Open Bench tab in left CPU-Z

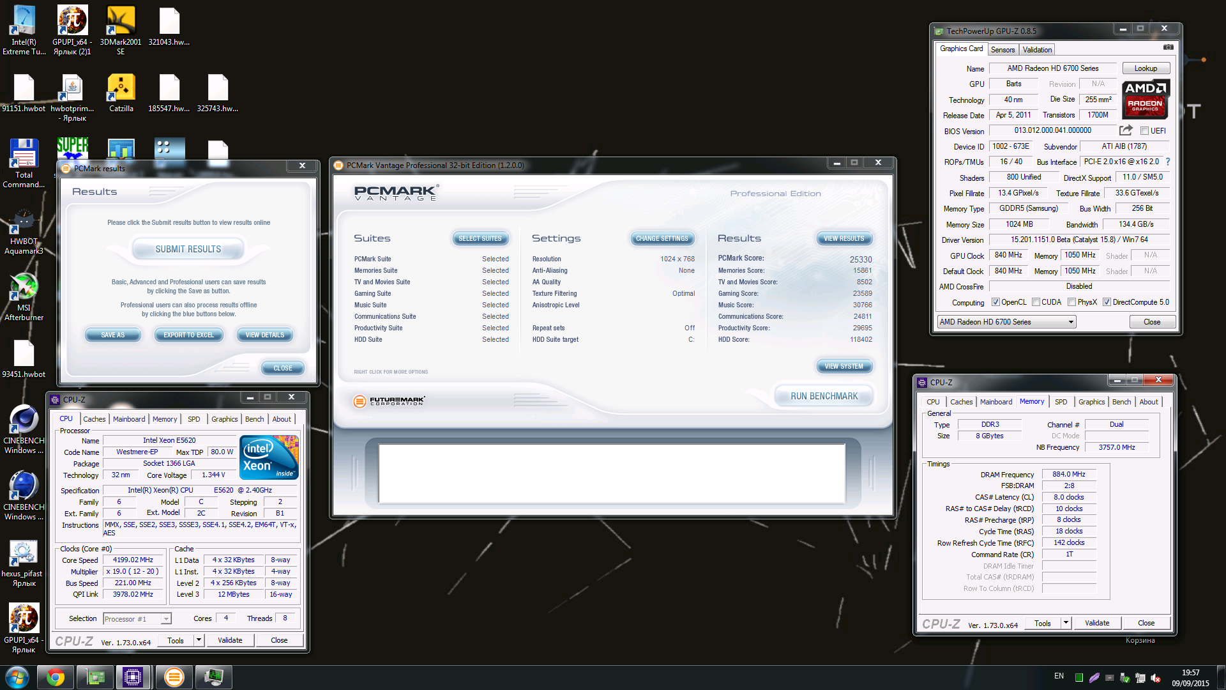[x=254, y=419]
